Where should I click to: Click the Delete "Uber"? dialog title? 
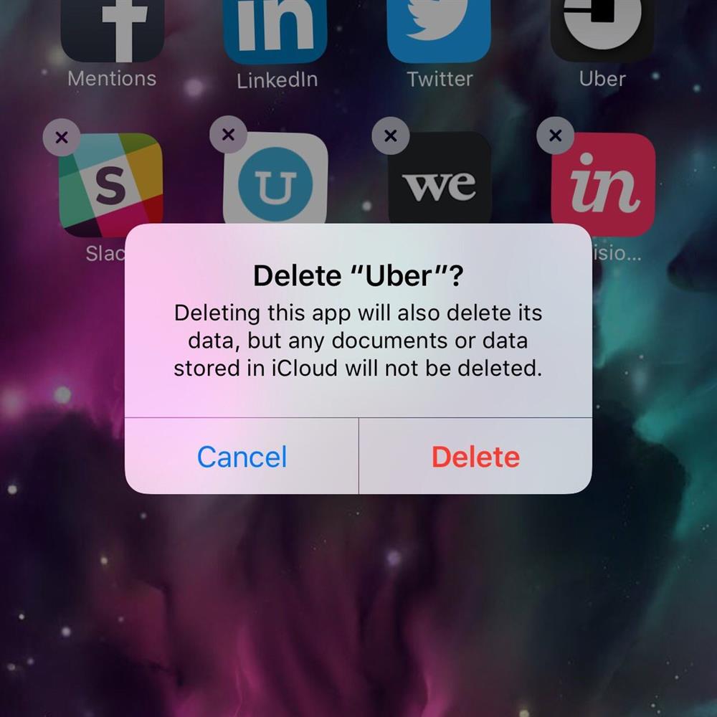[x=358, y=276]
